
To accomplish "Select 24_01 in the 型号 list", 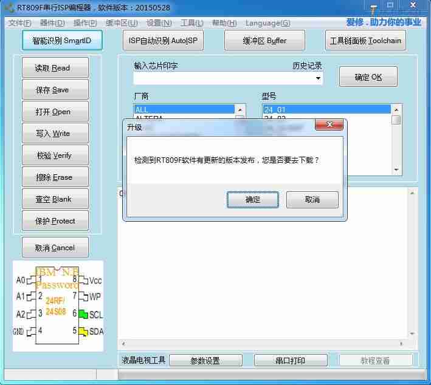I will 326,109.
